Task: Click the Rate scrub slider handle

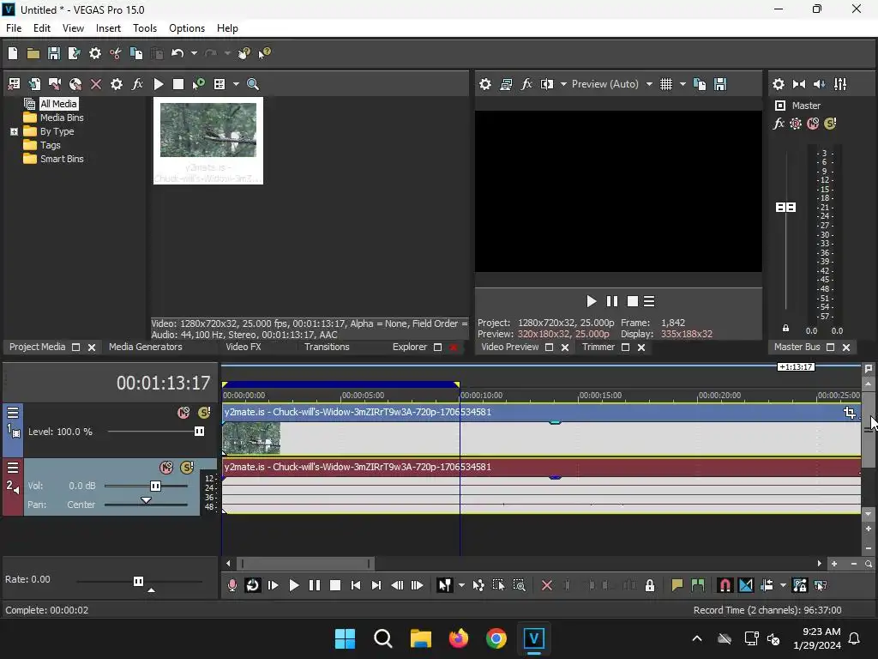Action: pyautogui.click(x=138, y=581)
